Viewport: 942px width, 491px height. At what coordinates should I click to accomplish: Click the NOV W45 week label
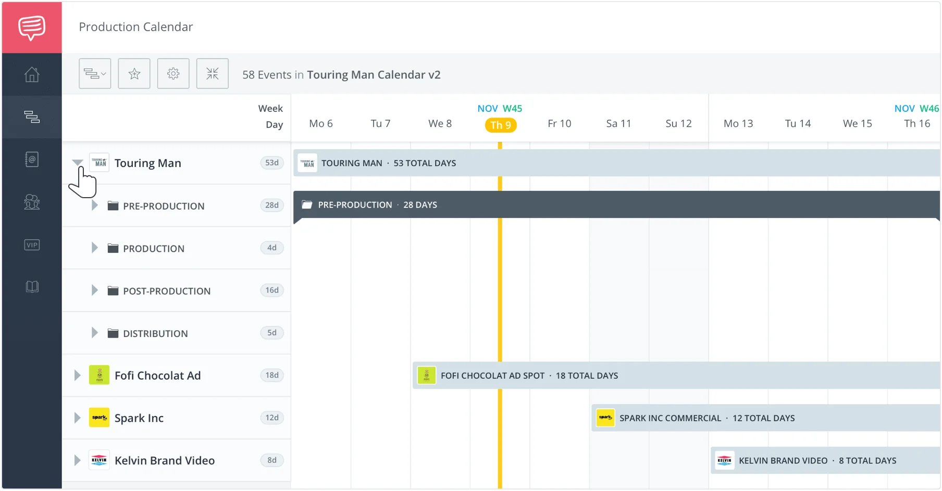[500, 108]
